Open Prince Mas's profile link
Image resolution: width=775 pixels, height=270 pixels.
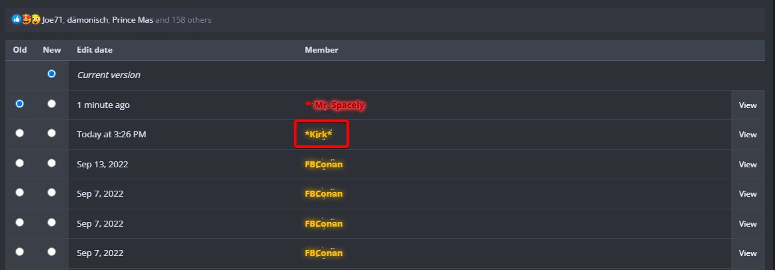pyautogui.click(x=133, y=20)
